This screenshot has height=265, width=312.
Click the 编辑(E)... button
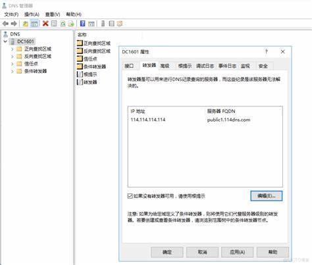(x=267, y=196)
